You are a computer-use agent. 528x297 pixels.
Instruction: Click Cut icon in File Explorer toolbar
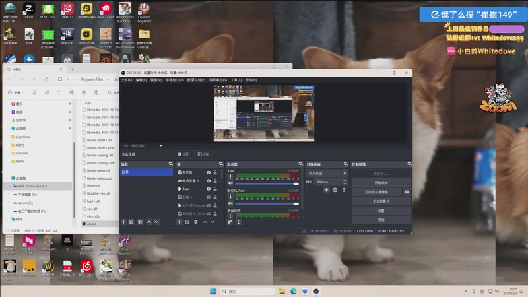pos(34,92)
